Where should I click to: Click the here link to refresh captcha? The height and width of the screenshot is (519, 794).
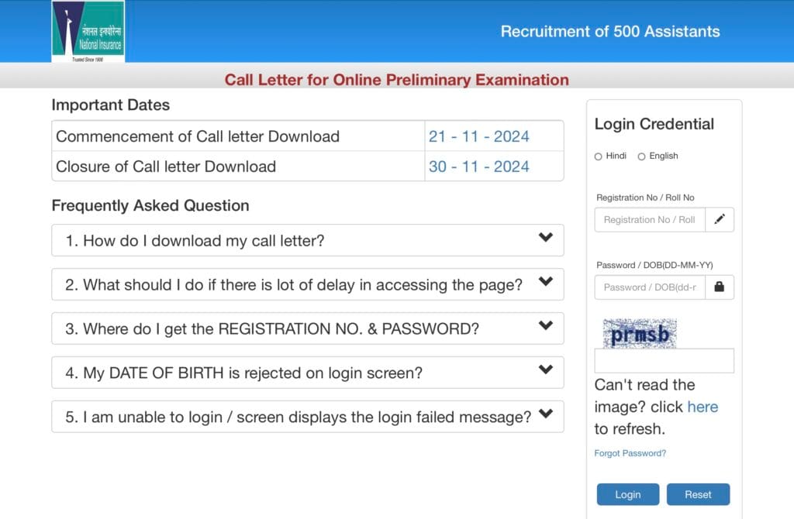[x=703, y=407]
